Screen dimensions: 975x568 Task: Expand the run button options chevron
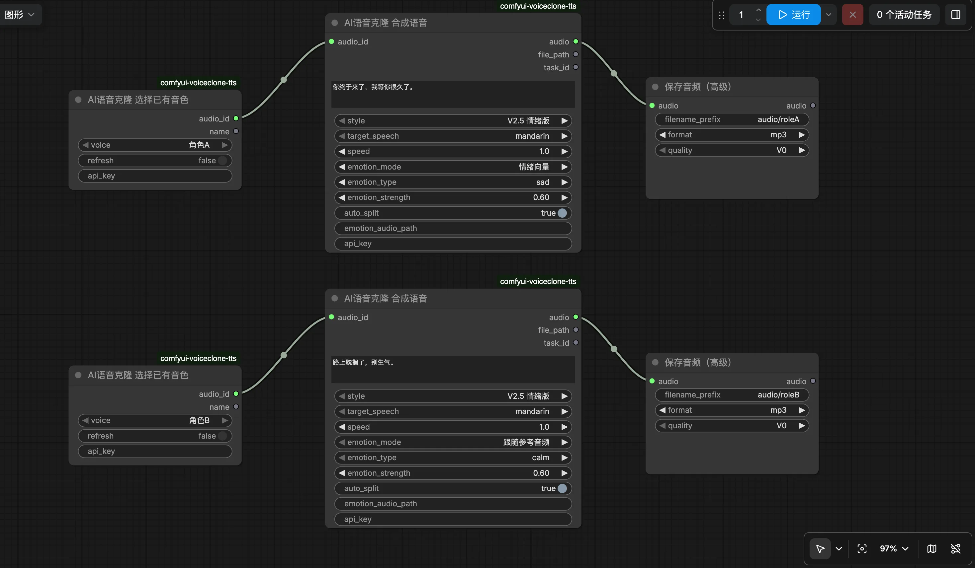coord(829,15)
